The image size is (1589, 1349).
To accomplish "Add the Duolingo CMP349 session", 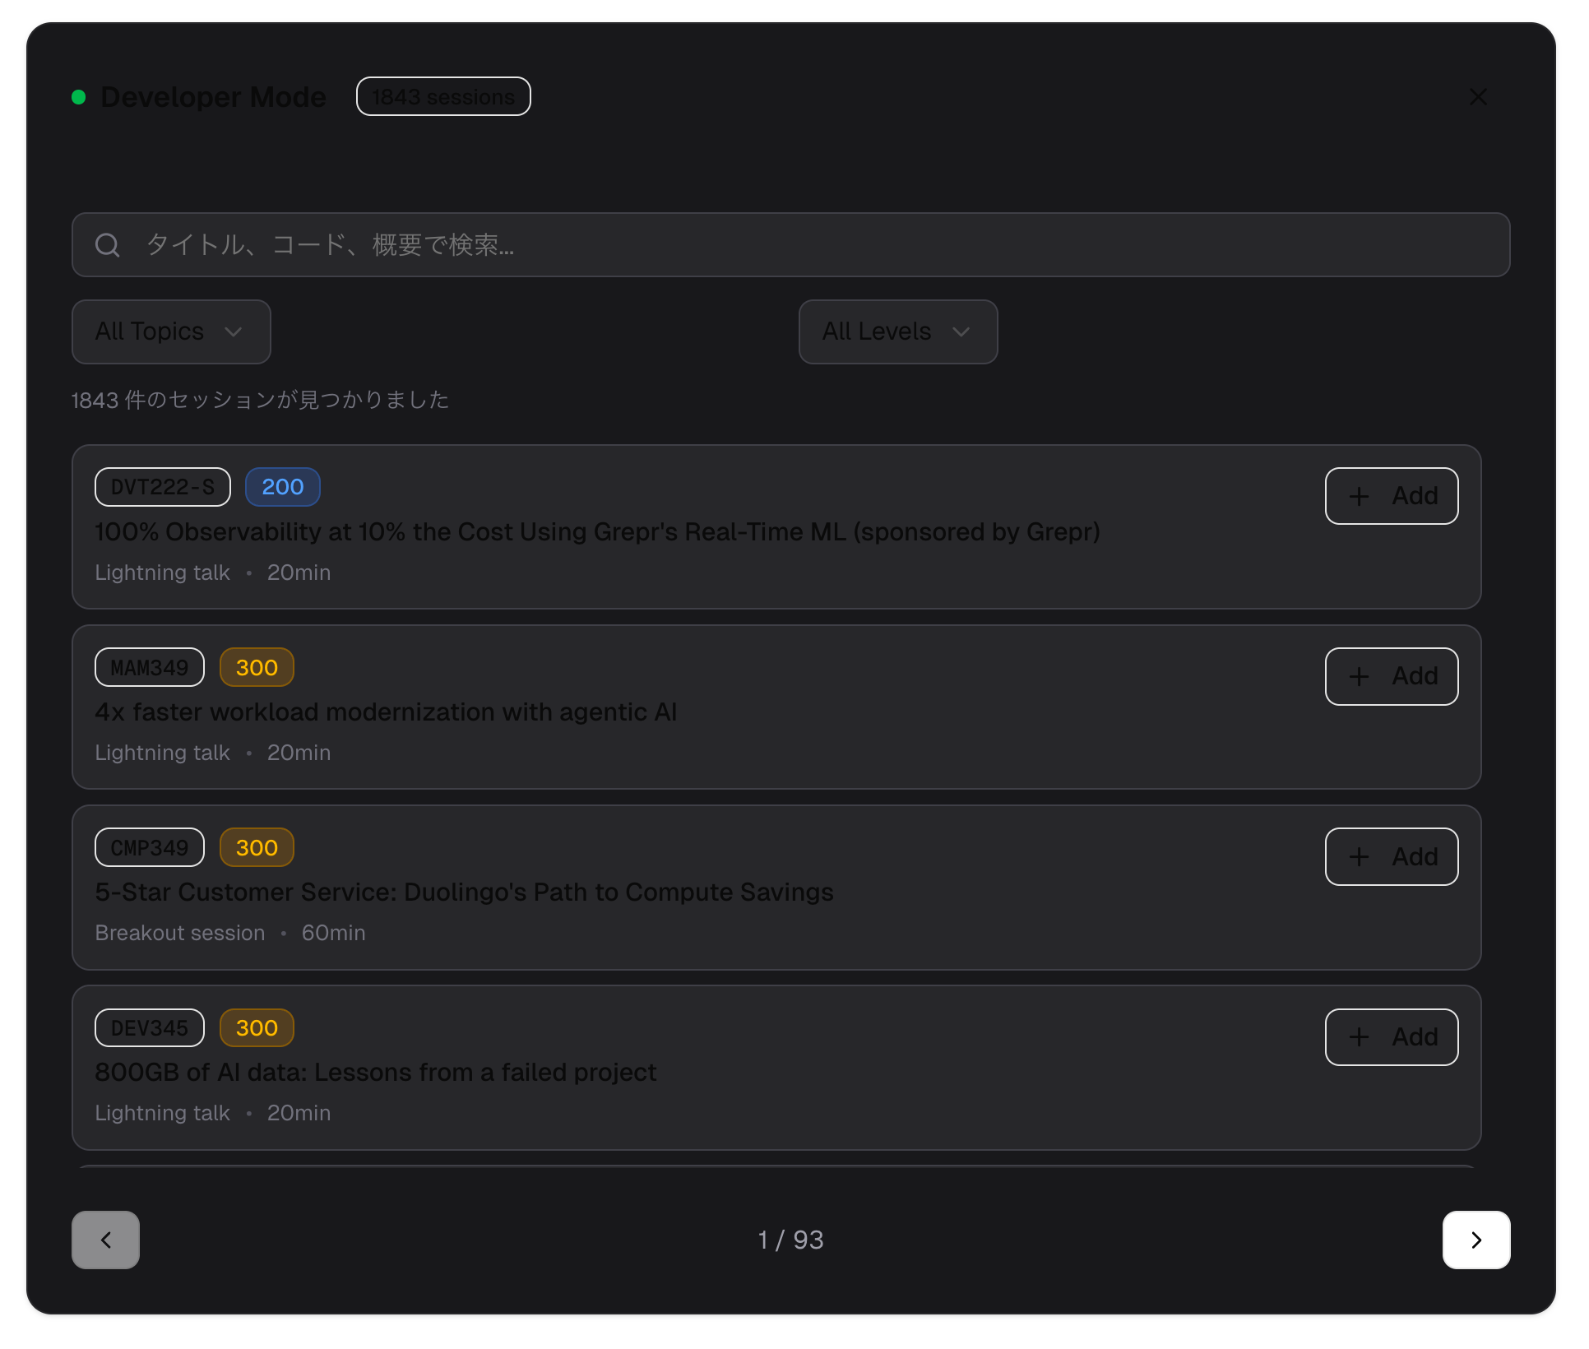I will point(1391,856).
